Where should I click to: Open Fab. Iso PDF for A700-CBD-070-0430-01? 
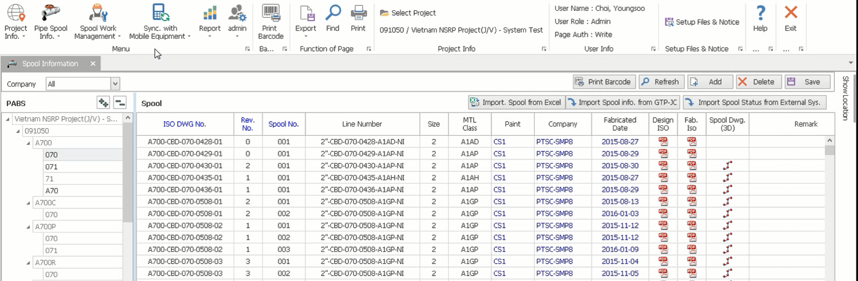point(691,166)
